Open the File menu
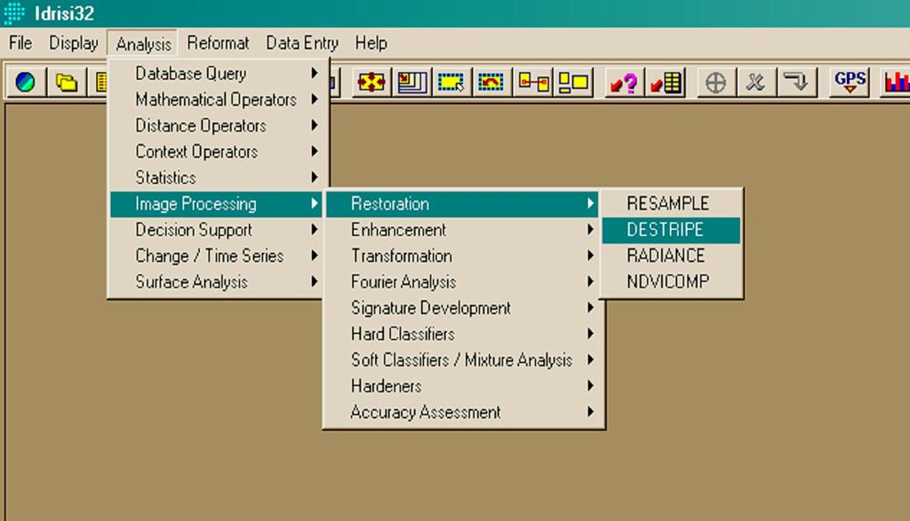 click(x=20, y=43)
